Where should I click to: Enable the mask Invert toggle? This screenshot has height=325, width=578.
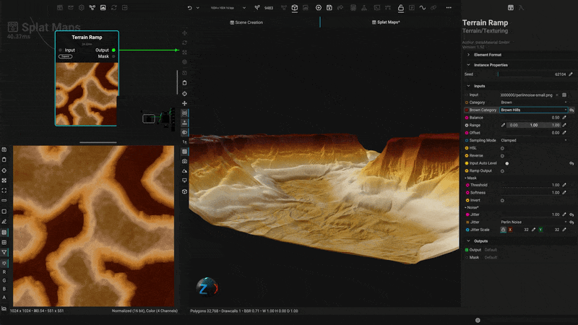pyautogui.click(x=502, y=201)
